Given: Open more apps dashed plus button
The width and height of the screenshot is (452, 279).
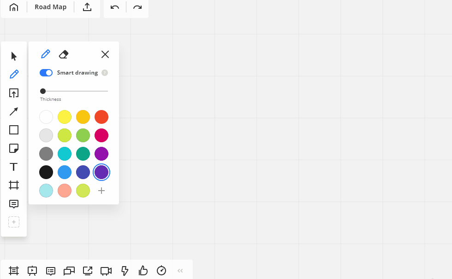Looking at the screenshot, I should click(13, 222).
